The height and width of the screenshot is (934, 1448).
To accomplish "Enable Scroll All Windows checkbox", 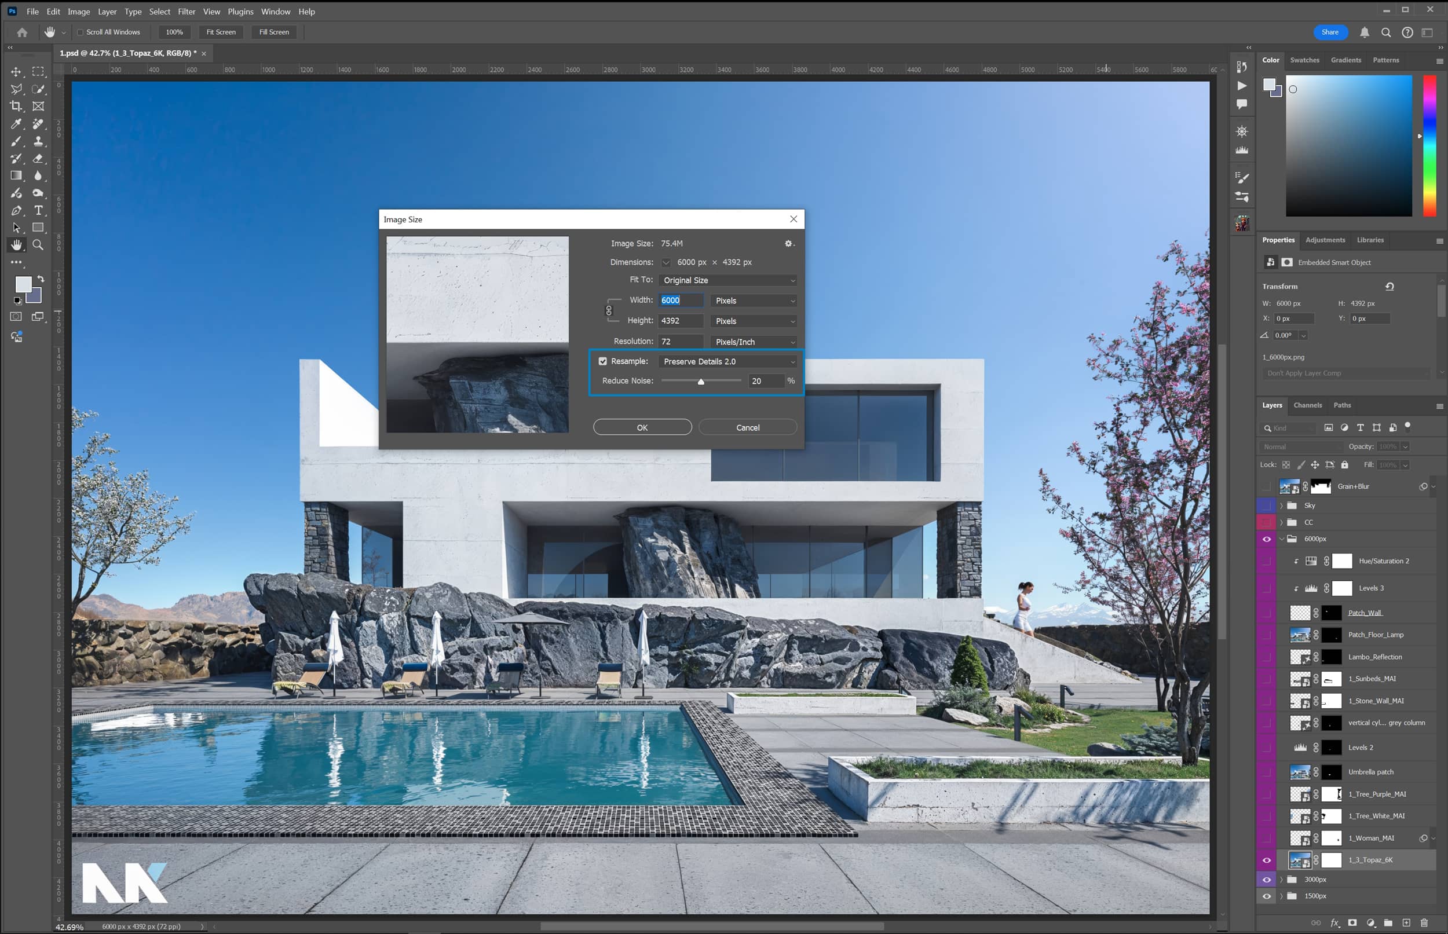I will coord(80,32).
